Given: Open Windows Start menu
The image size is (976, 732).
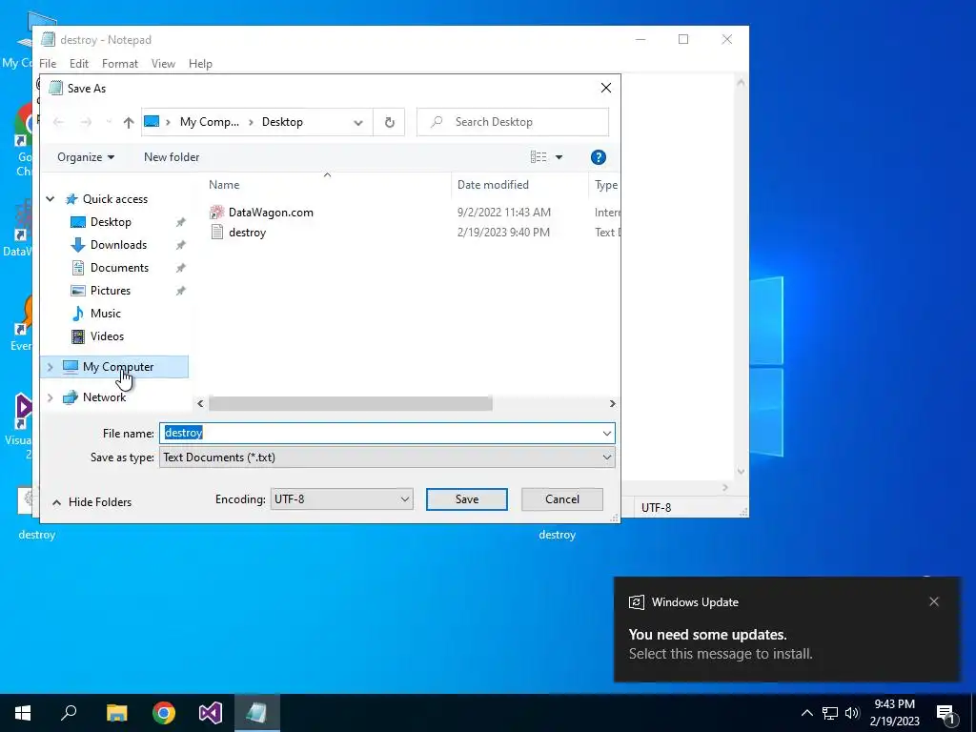Looking at the screenshot, I should click(x=23, y=713).
